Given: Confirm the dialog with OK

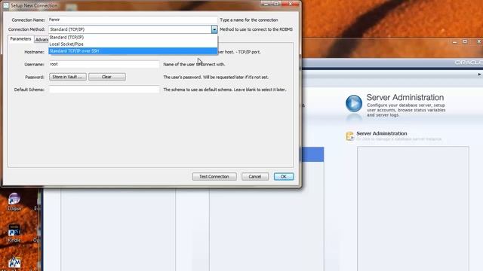Looking at the screenshot, I should pos(284,177).
